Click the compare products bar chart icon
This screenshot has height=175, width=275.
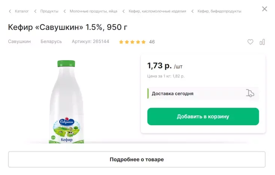262,42
